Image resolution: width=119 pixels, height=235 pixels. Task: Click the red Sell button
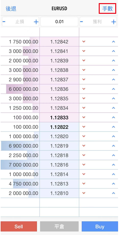[19, 227]
